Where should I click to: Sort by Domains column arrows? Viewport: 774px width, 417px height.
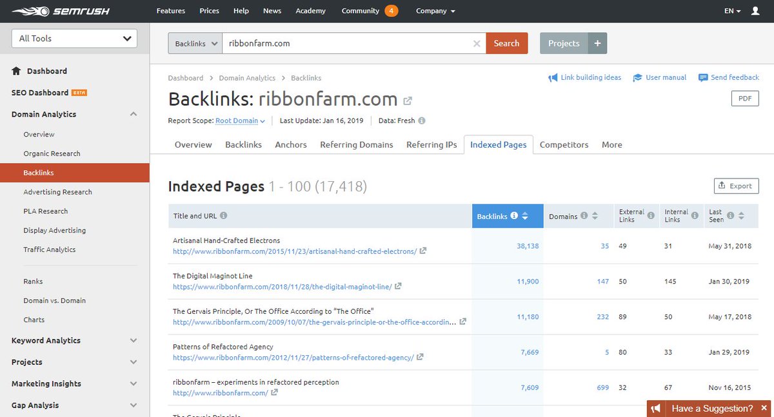[x=595, y=216]
